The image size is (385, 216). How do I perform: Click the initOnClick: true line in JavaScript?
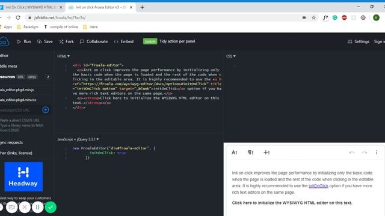pyautogui.click(x=107, y=153)
